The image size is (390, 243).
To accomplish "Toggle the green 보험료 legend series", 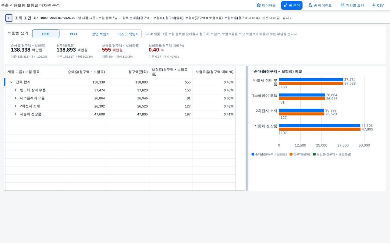I will [x=332, y=154].
